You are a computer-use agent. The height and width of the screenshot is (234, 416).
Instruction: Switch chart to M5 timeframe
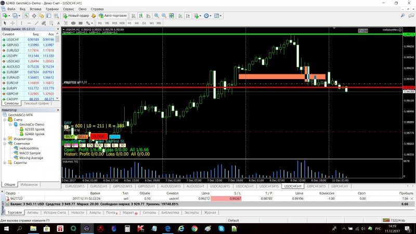tap(107, 23)
